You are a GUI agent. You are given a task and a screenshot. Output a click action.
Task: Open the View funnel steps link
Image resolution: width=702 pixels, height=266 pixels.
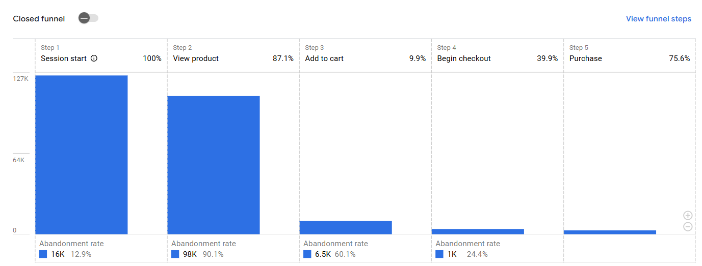(x=658, y=19)
